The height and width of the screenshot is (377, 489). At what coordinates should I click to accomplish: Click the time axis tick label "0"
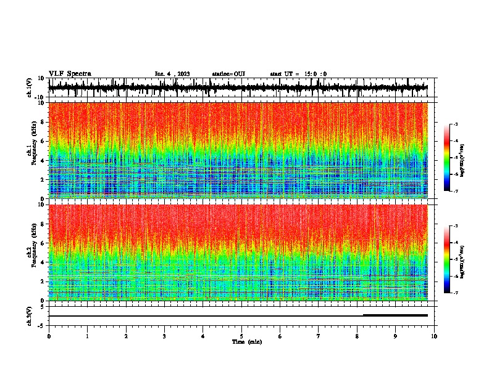point(49,336)
